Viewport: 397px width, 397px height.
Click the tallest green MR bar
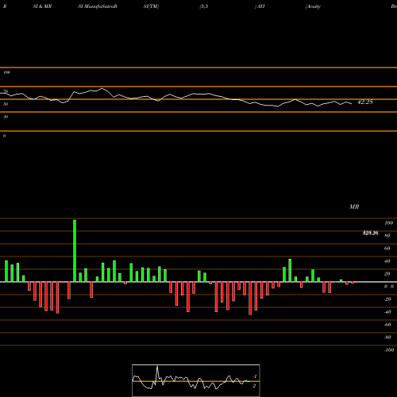point(75,251)
